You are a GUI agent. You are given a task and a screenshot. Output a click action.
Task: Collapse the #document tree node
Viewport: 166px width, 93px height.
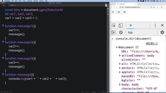coord(117,47)
